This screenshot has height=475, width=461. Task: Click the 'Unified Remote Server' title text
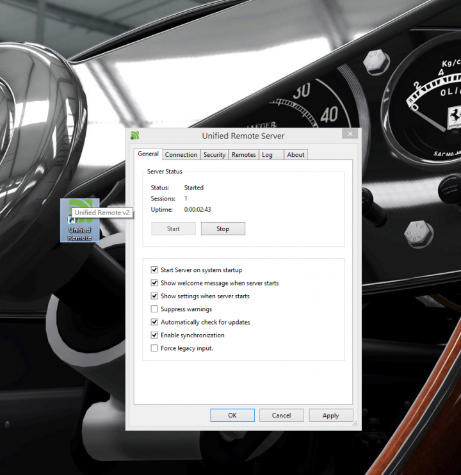point(243,136)
